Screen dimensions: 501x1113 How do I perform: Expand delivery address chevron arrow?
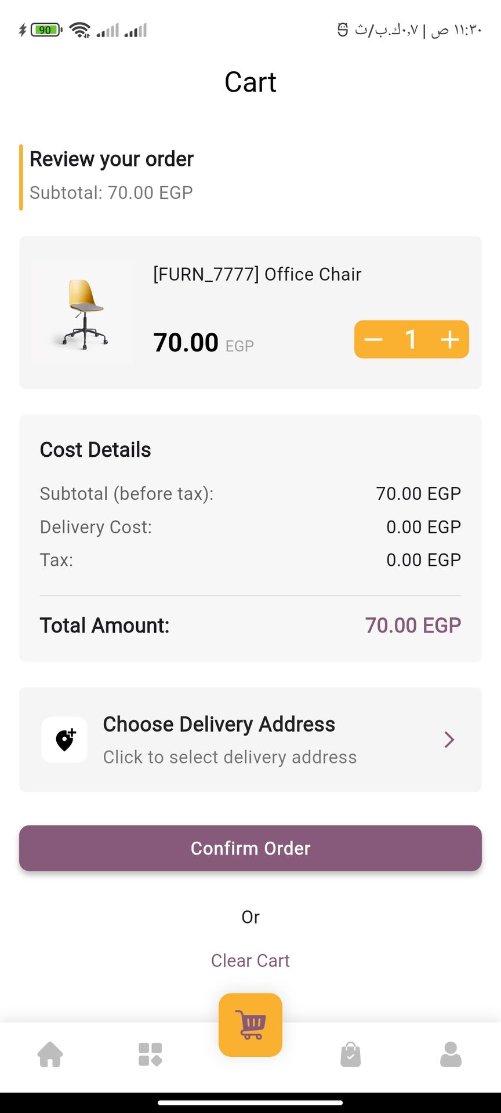coord(449,740)
